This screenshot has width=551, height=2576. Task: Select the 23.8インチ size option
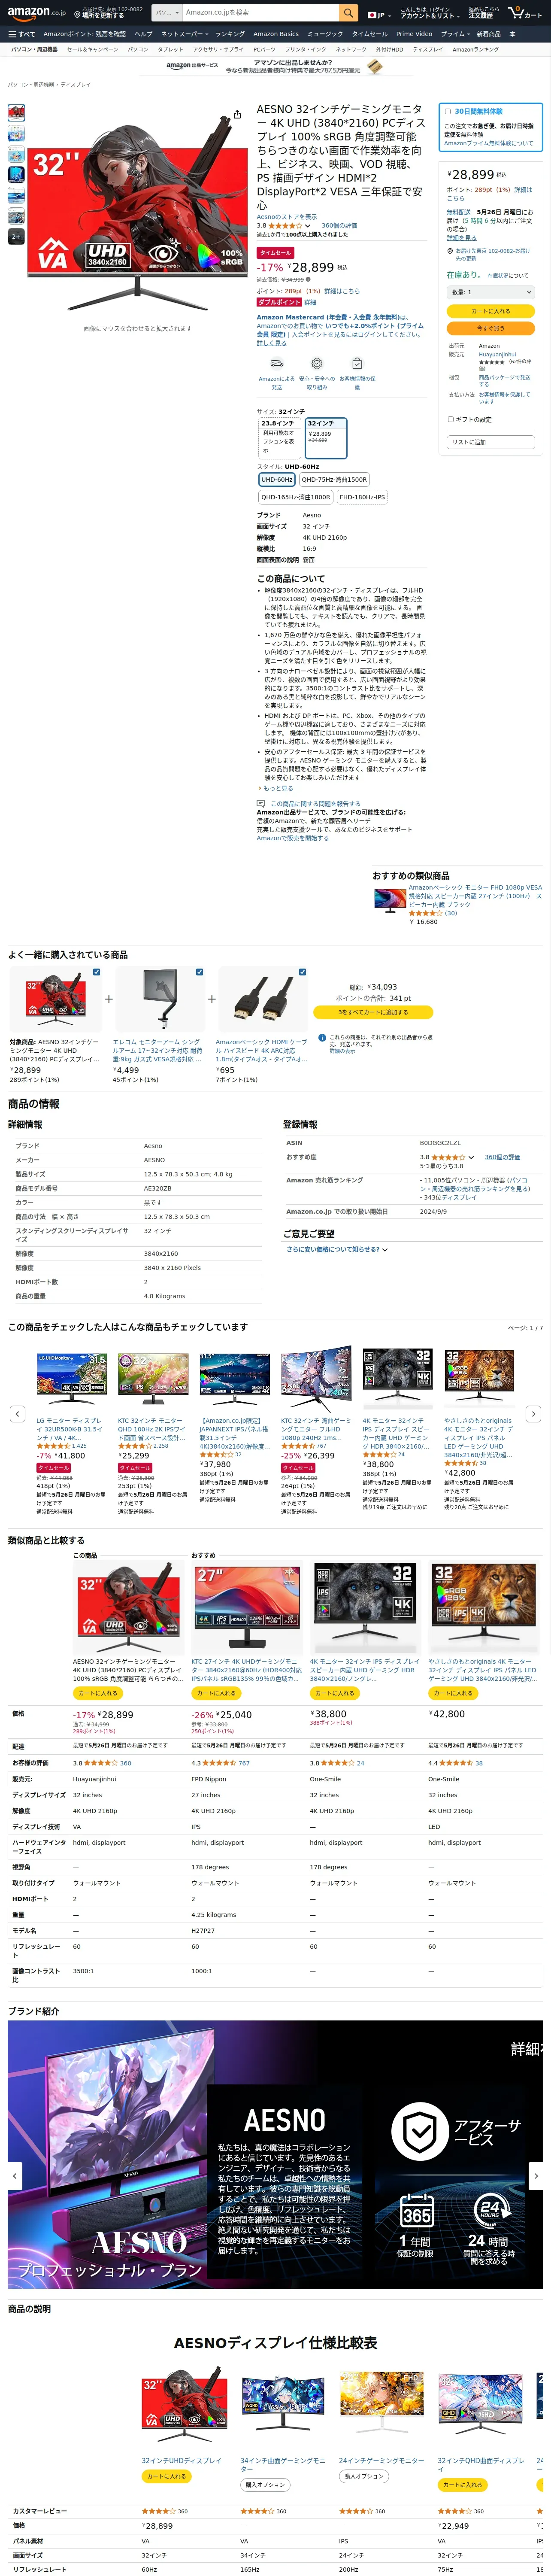pyautogui.click(x=280, y=438)
